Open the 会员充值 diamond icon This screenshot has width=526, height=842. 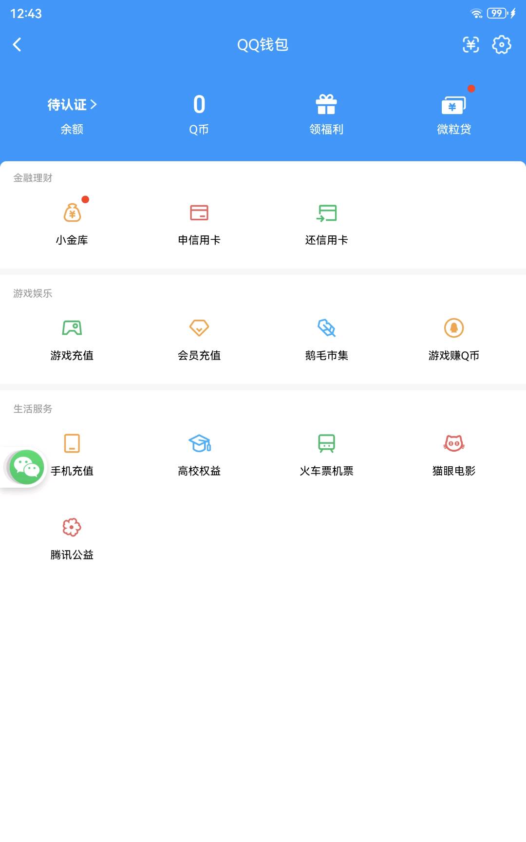[x=199, y=328]
